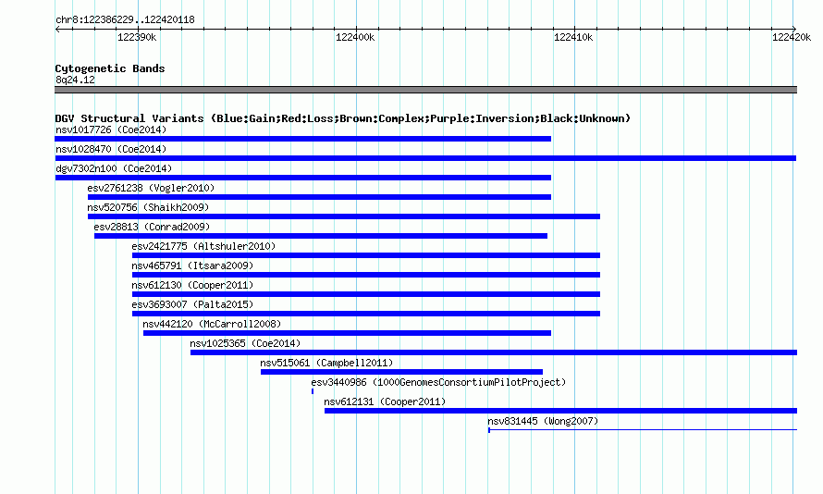Select the nsv831445 thin blue line
The image size is (823, 494).
[x=643, y=430]
